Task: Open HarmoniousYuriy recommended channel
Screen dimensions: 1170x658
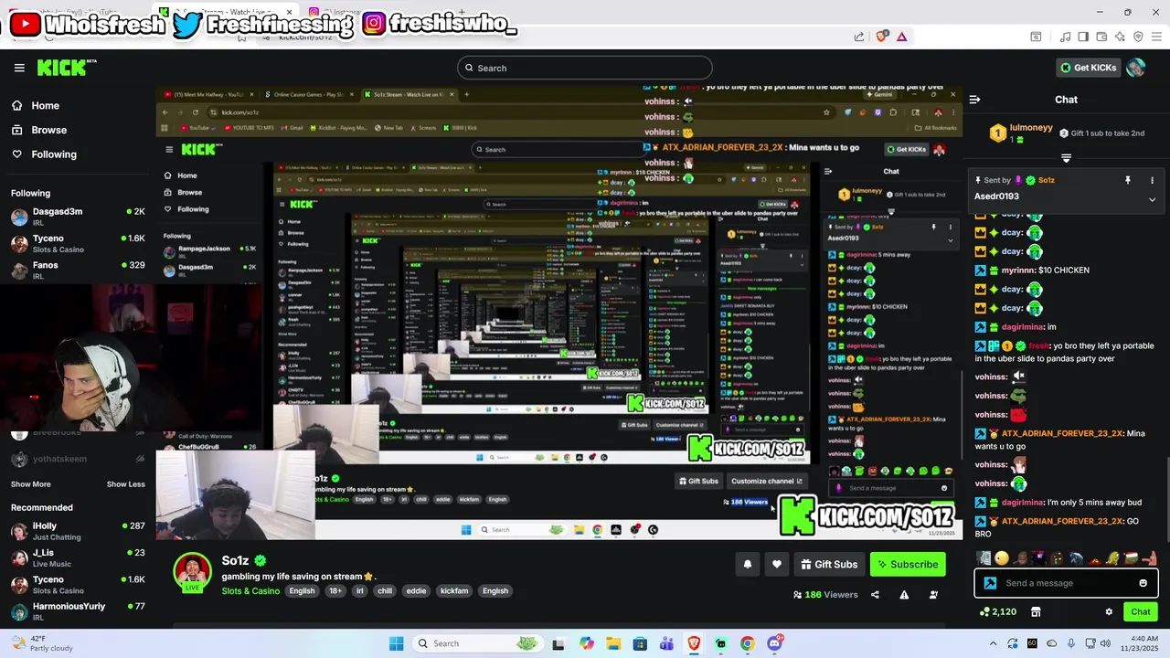Action: pyautogui.click(x=78, y=610)
